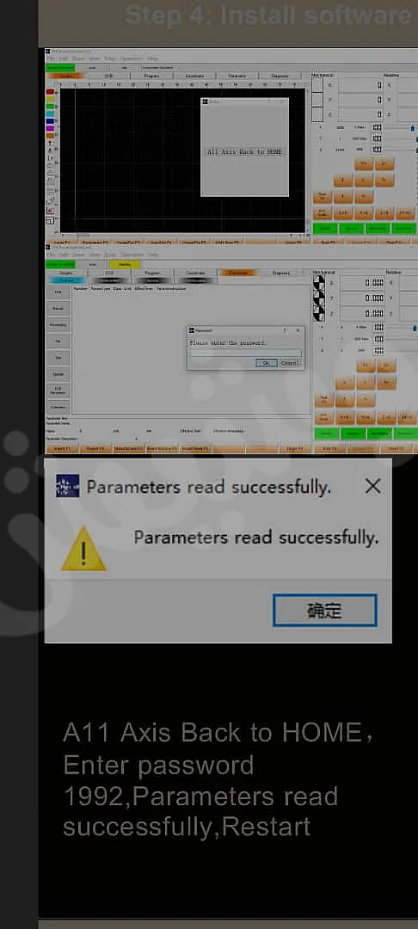418x929 pixels.
Task: Confirm the password with OK button
Action: [267, 363]
